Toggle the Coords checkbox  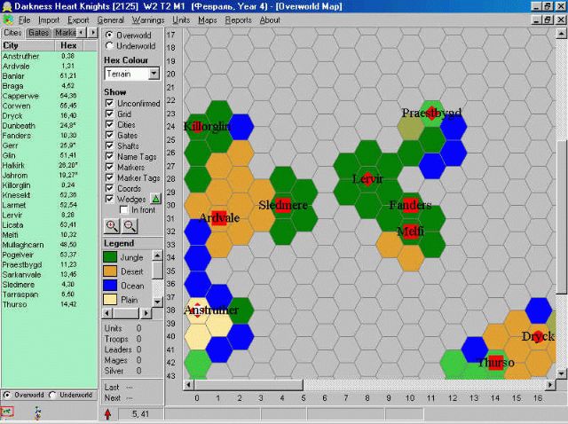pos(109,188)
